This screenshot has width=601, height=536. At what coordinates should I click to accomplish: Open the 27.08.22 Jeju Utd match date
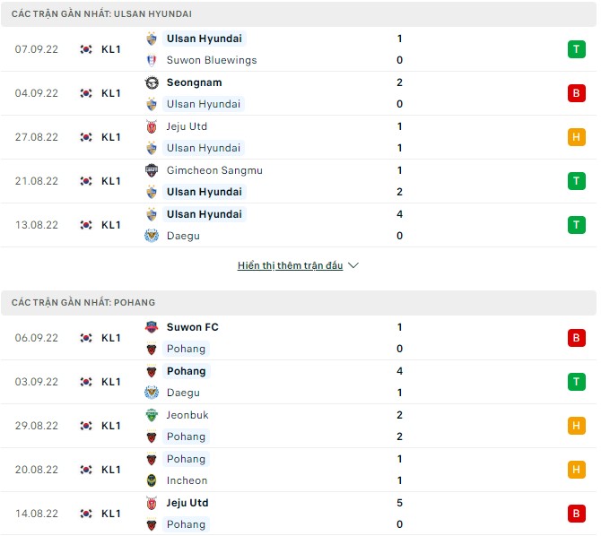(37, 137)
